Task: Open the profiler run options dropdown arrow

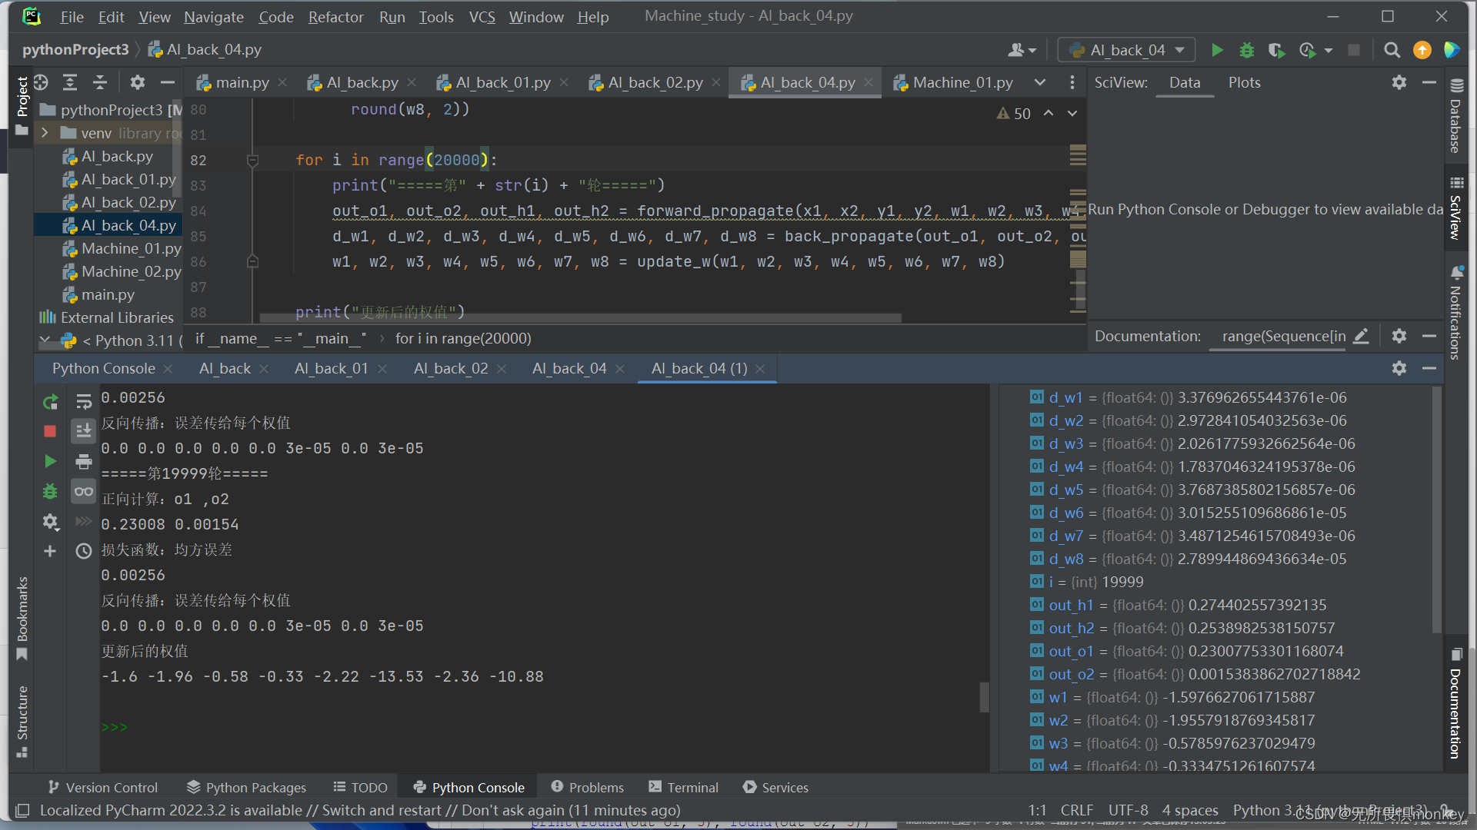Action: [1329, 51]
